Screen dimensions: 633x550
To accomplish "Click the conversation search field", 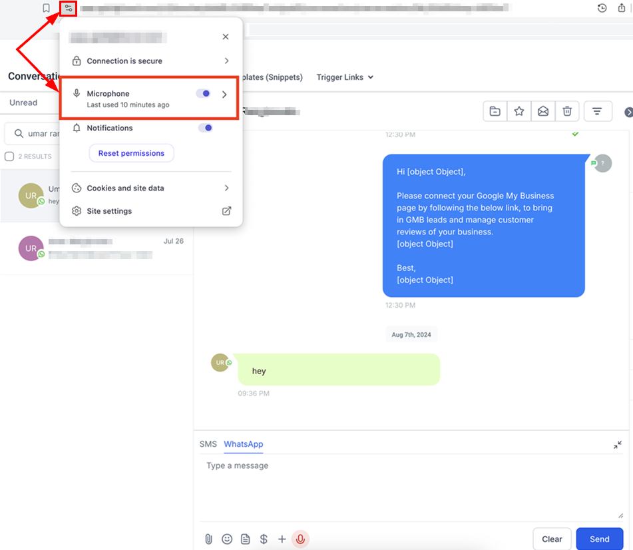I will 33,134.
